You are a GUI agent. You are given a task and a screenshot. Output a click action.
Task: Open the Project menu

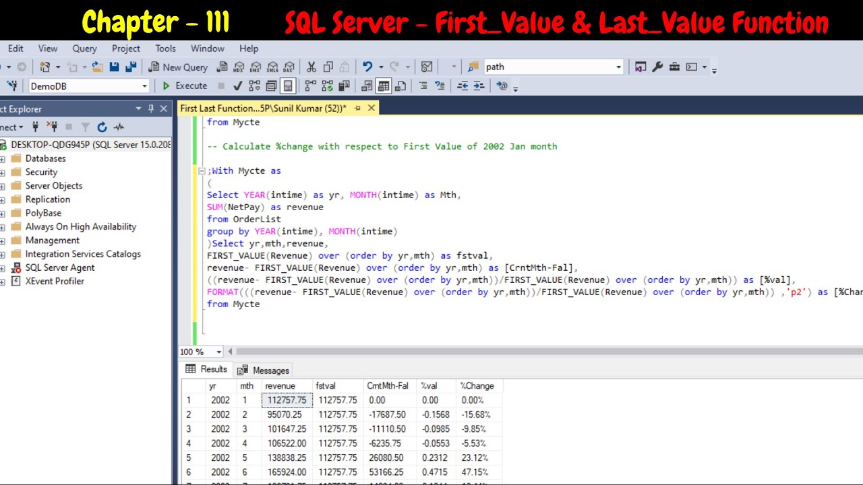(x=126, y=48)
